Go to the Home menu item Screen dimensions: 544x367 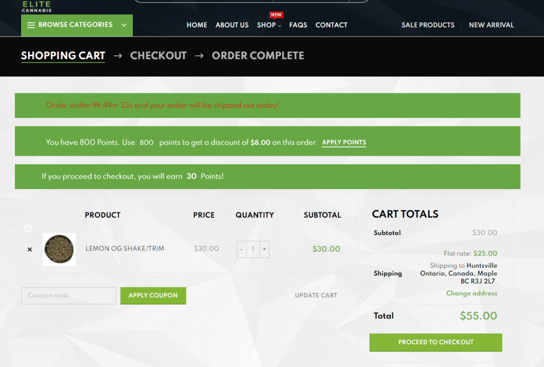click(x=197, y=25)
